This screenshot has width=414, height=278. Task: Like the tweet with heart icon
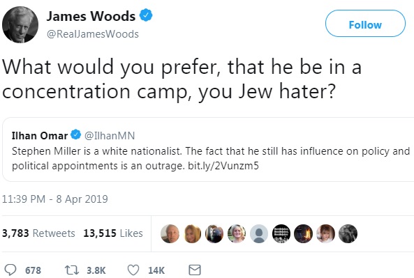133,270
